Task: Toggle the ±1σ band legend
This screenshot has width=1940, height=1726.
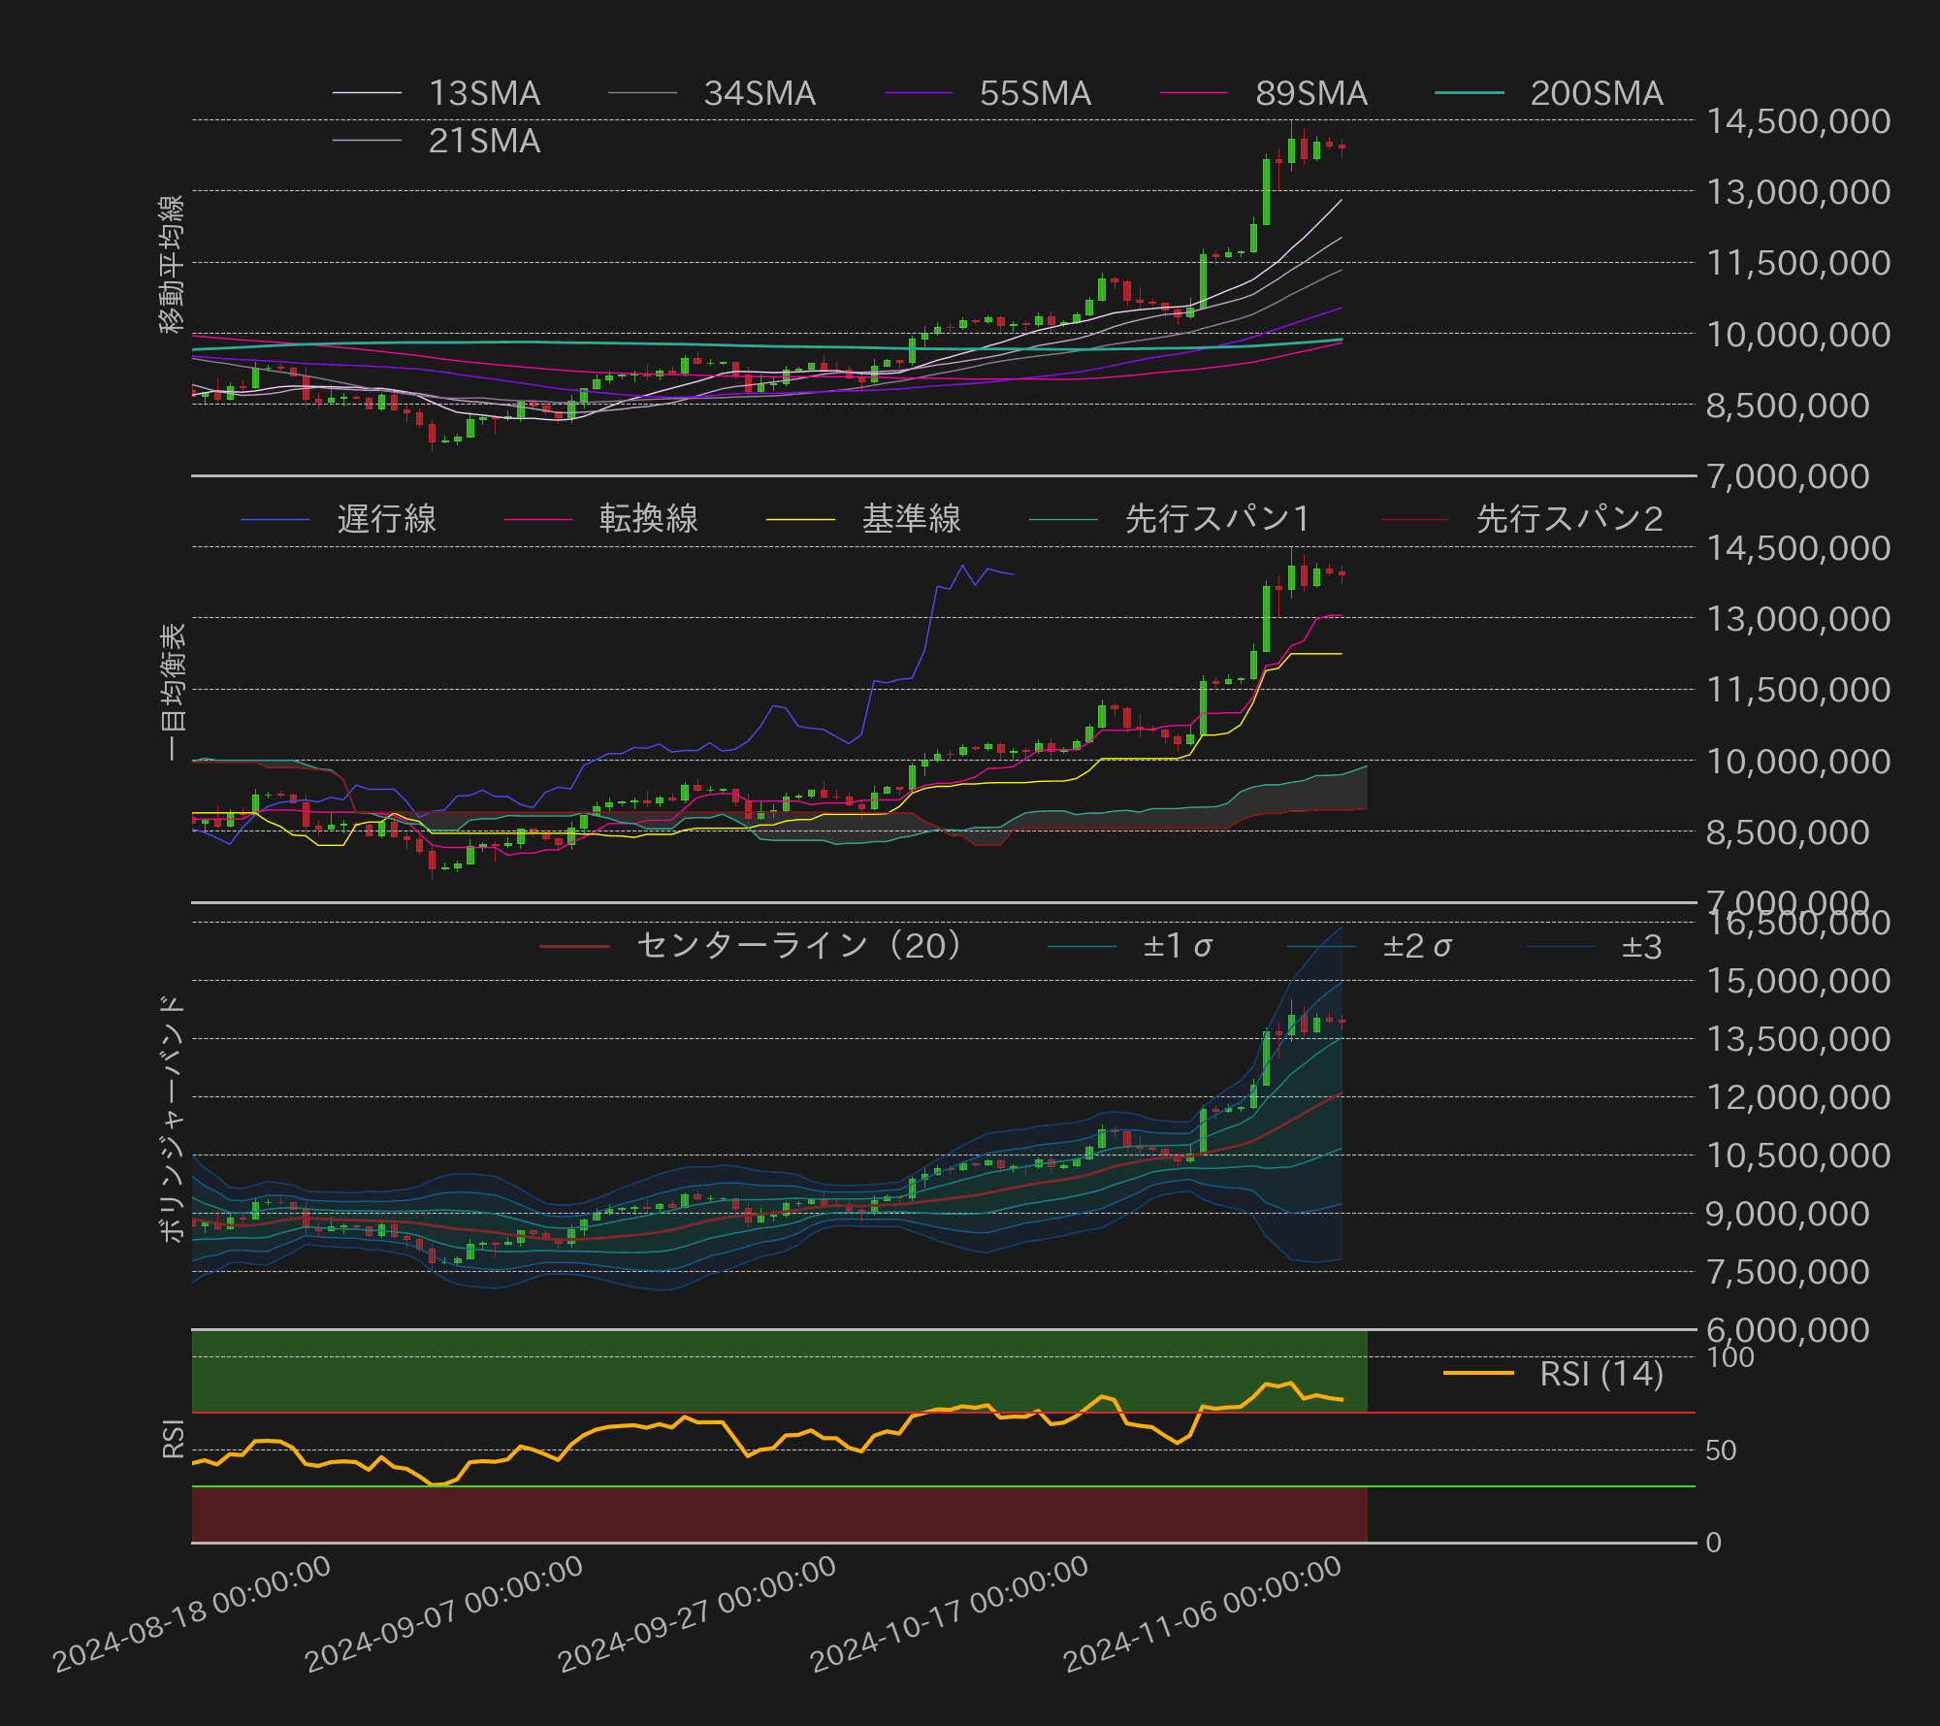Action: (1177, 946)
